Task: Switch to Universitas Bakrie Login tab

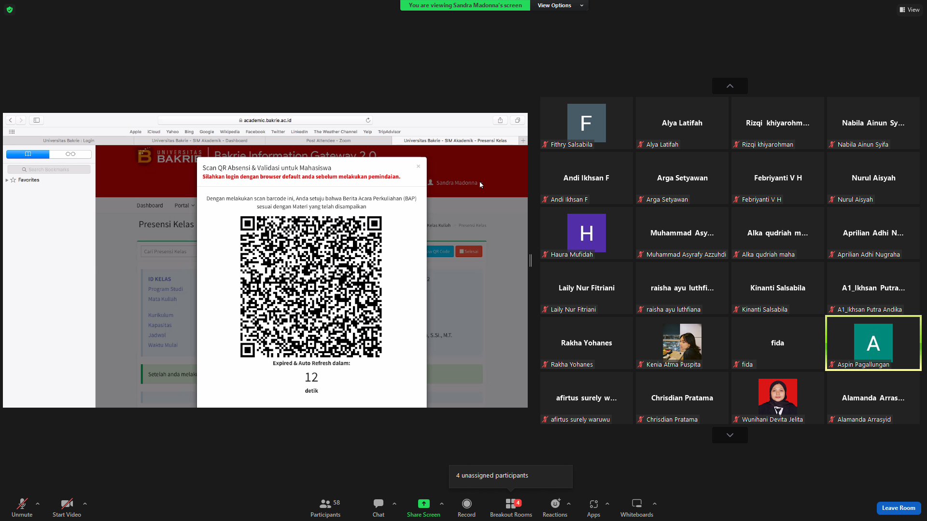Action: click(x=69, y=141)
